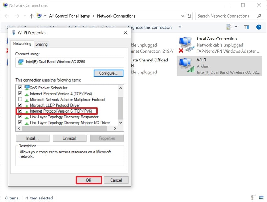This screenshot has height=202, width=267.
Task: Expand the breadcrumb double-chevron
Action: click(45, 16)
